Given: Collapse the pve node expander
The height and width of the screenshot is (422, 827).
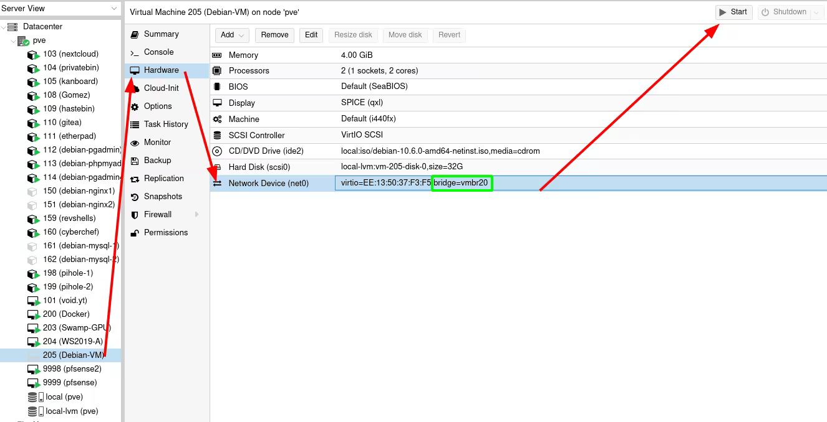Looking at the screenshot, I should point(12,40).
